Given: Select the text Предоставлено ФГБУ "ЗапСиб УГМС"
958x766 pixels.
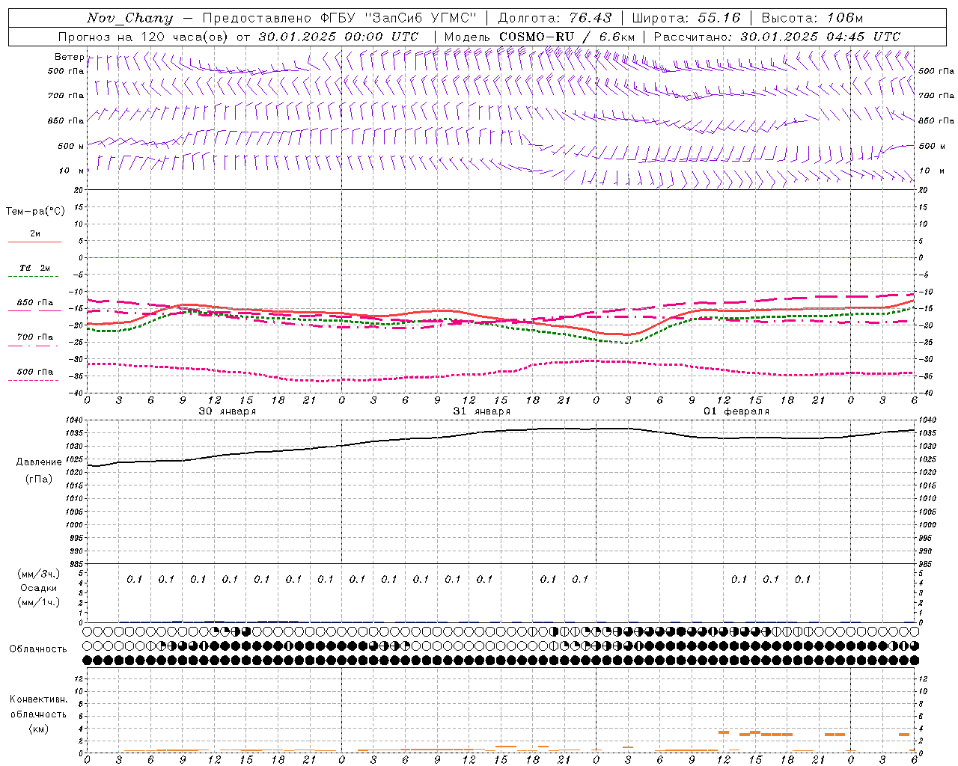Looking at the screenshot, I should [340, 18].
